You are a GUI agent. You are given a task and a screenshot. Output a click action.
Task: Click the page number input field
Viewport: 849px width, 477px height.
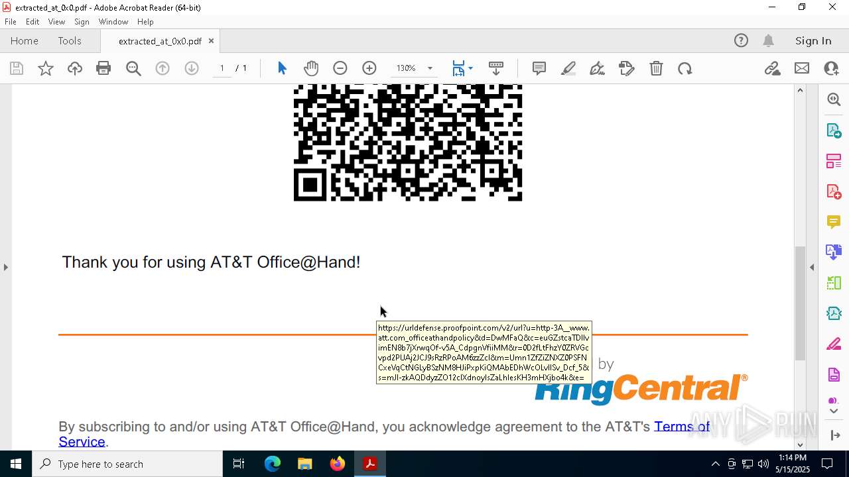pos(222,68)
